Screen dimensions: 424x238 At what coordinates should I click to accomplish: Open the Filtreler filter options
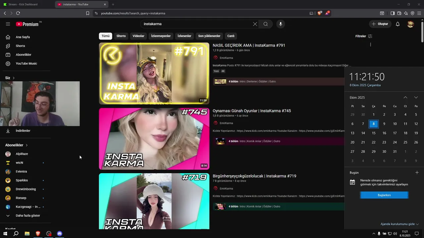(364, 36)
